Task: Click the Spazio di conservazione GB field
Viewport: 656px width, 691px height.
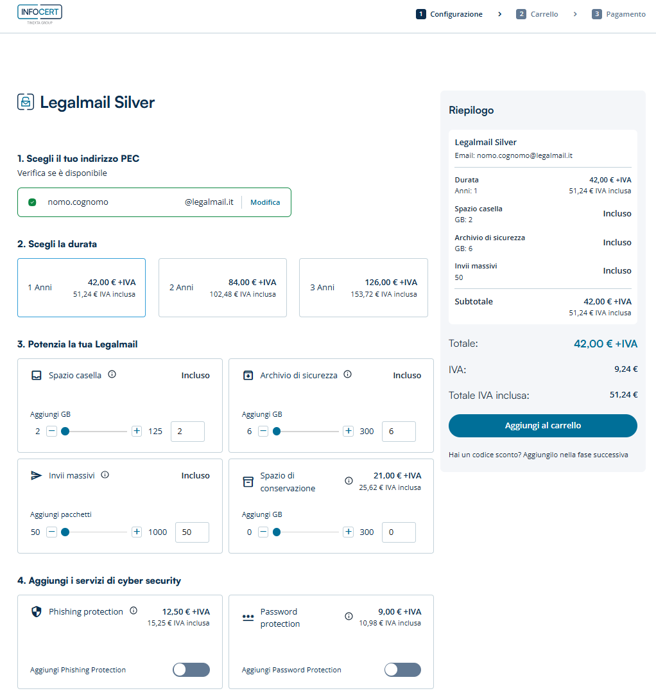Action: (x=399, y=532)
